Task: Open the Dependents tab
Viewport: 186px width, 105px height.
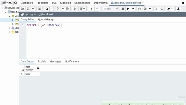Action: pos(101,3)
